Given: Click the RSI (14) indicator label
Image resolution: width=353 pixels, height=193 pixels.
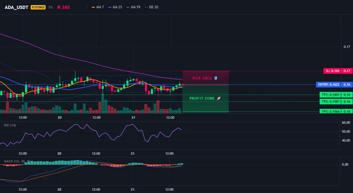Looking at the screenshot, I should (10, 125).
